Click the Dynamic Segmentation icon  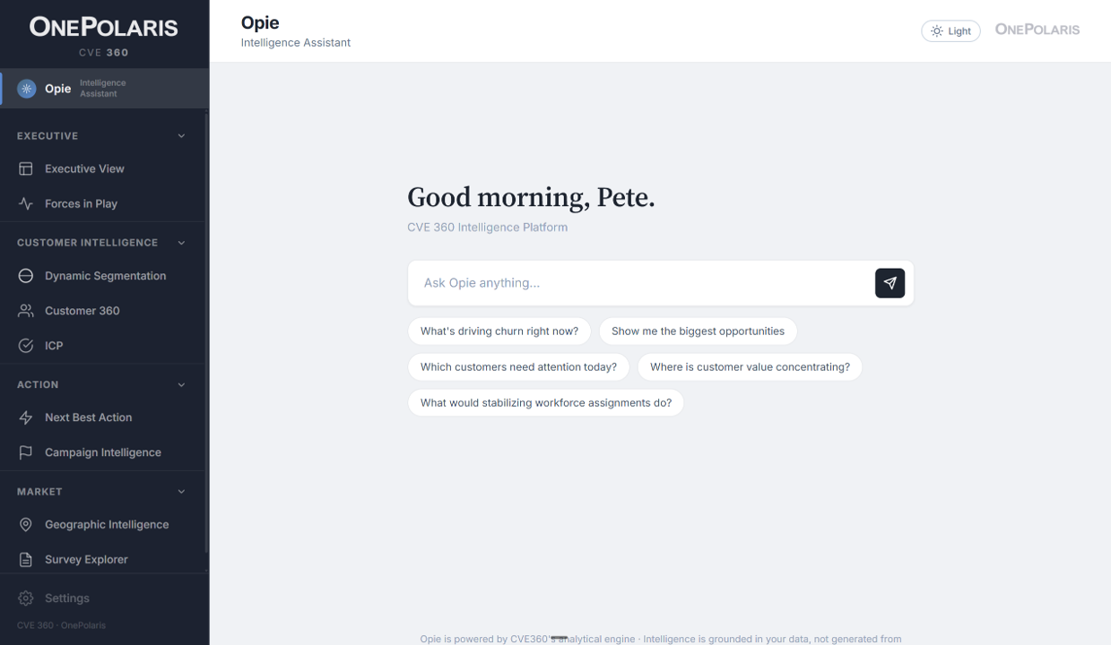point(24,275)
